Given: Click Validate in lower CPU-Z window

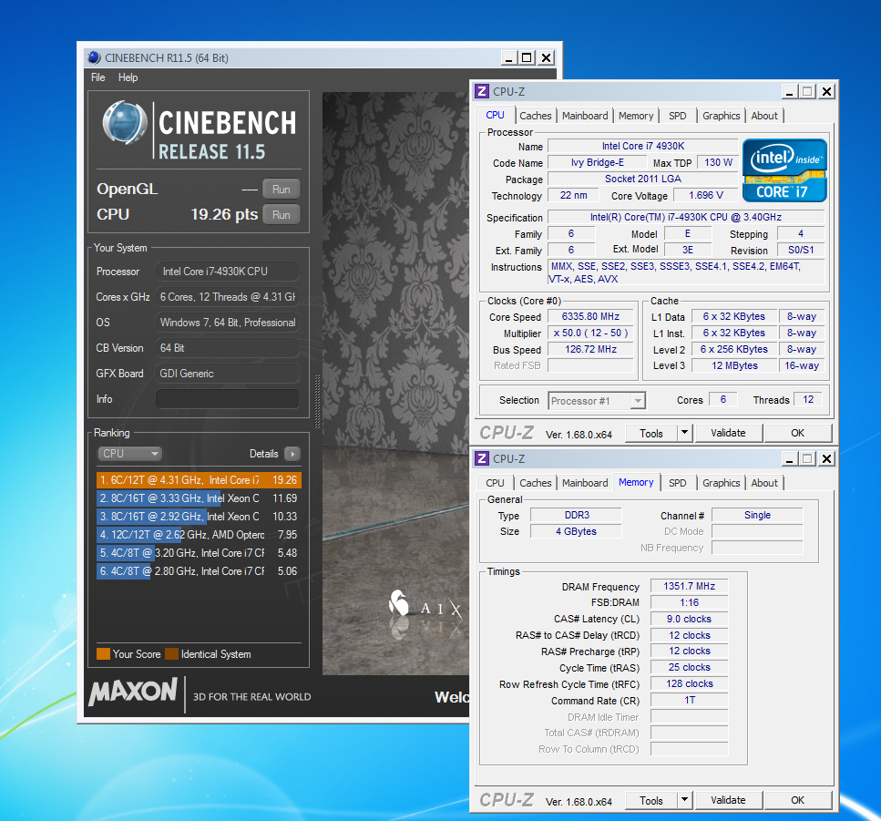Looking at the screenshot, I should pos(728,800).
